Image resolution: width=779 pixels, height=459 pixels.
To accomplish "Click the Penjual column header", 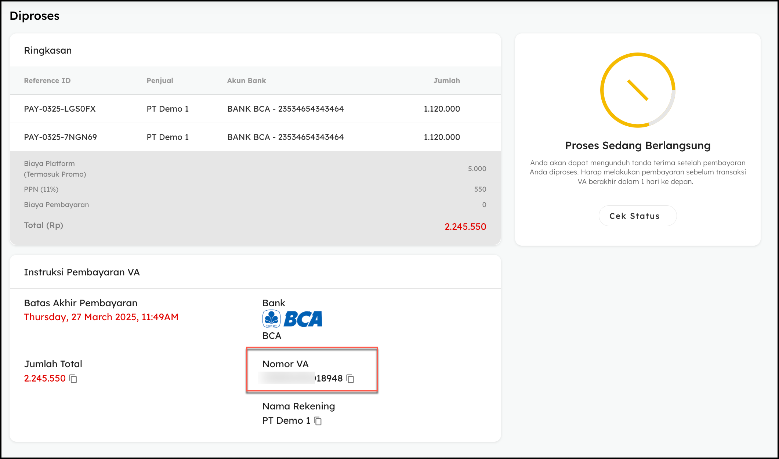I will (x=160, y=80).
